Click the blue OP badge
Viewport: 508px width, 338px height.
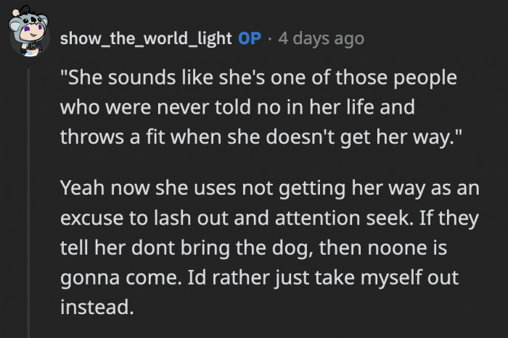pos(249,38)
